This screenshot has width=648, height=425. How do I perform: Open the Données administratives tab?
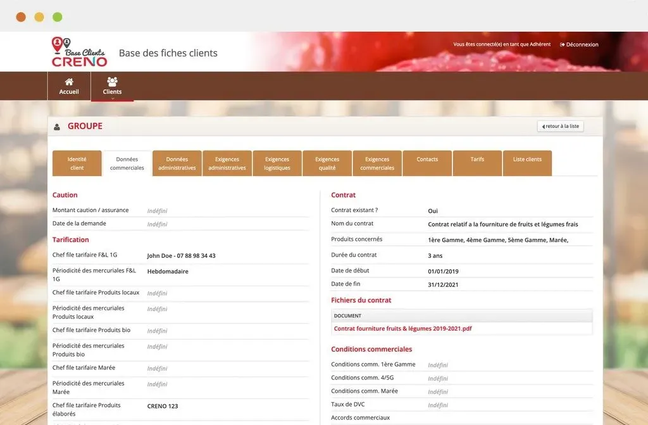pos(177,163)
